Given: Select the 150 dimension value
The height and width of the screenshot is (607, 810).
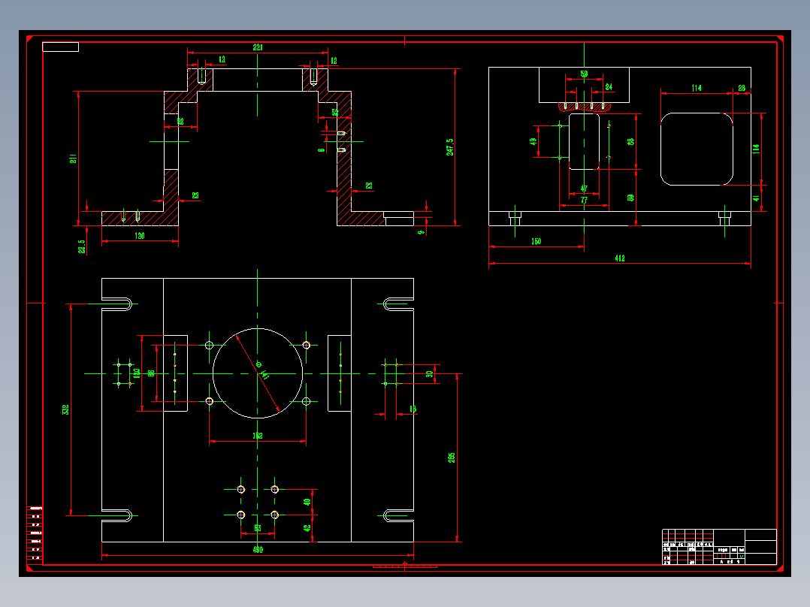Looking at the screenshot, I should 536,241.
